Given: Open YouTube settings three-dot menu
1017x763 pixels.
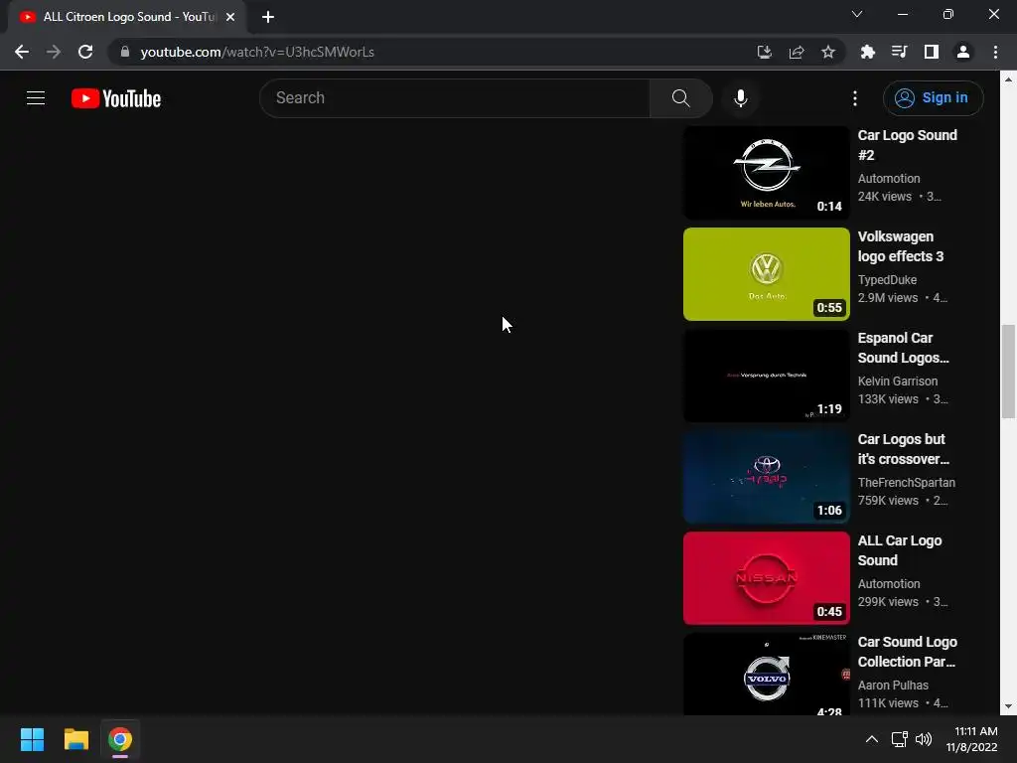Looking at the screenshot, I should pos(855,98).
